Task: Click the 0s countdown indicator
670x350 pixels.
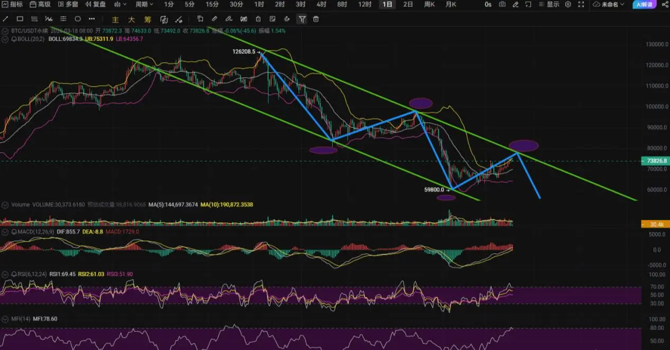Action: point(488,4)
